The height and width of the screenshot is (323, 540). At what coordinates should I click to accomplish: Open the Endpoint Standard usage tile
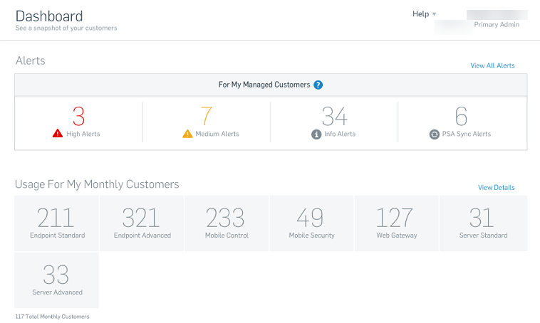coord(57,223)
